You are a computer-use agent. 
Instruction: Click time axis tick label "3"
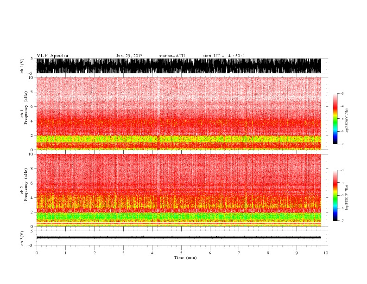pyautogui.click(x=123, y=253)
